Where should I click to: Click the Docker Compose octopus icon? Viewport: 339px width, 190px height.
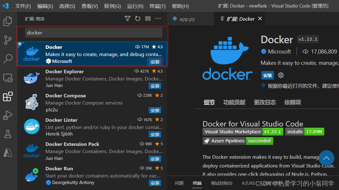pyautogui.click(x=32, y=102)
